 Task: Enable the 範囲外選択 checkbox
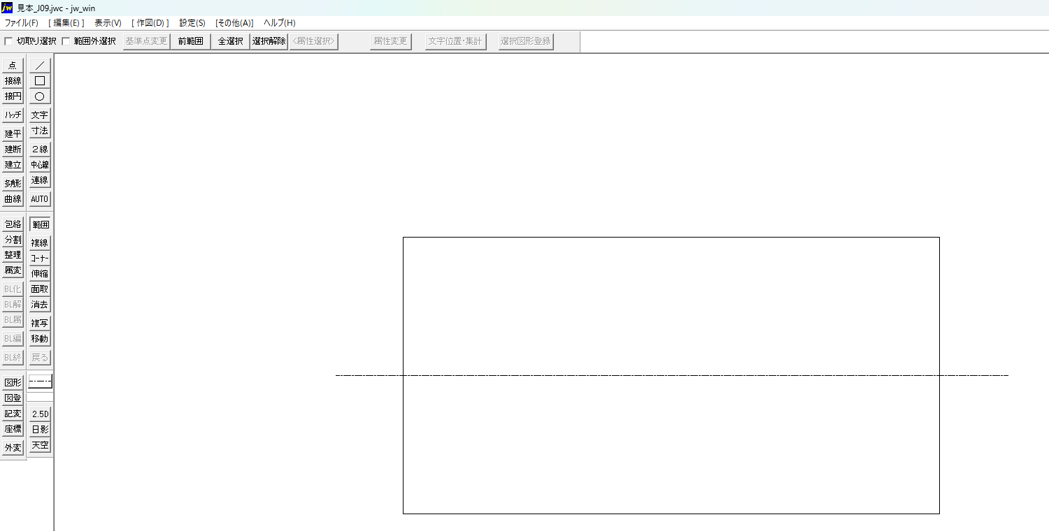click(x=66, y=41)
